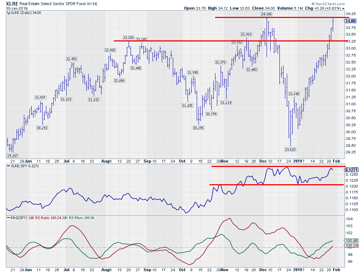Click the Volume 5.1M value
The height and width of the screenshot is (273, 364).
pyautogui.click(x=290, y=8)
